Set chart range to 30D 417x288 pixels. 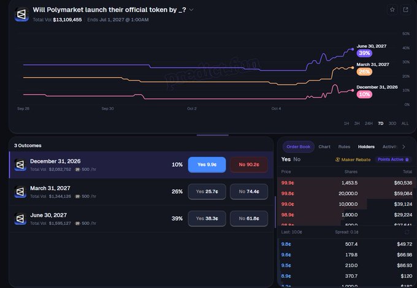(x=392, y=124)
